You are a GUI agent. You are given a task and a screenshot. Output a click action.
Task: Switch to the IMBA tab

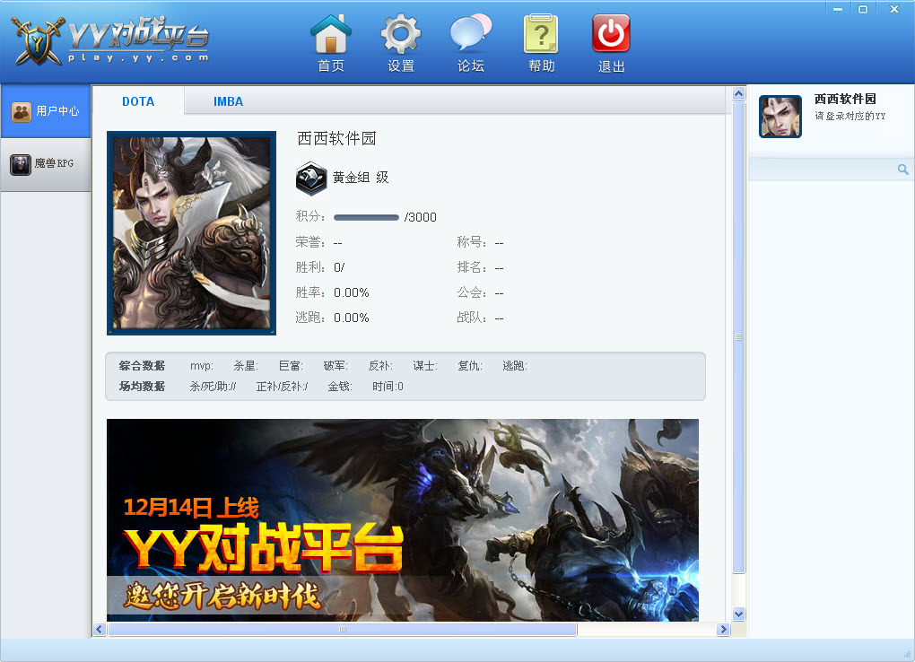point(228,101)
